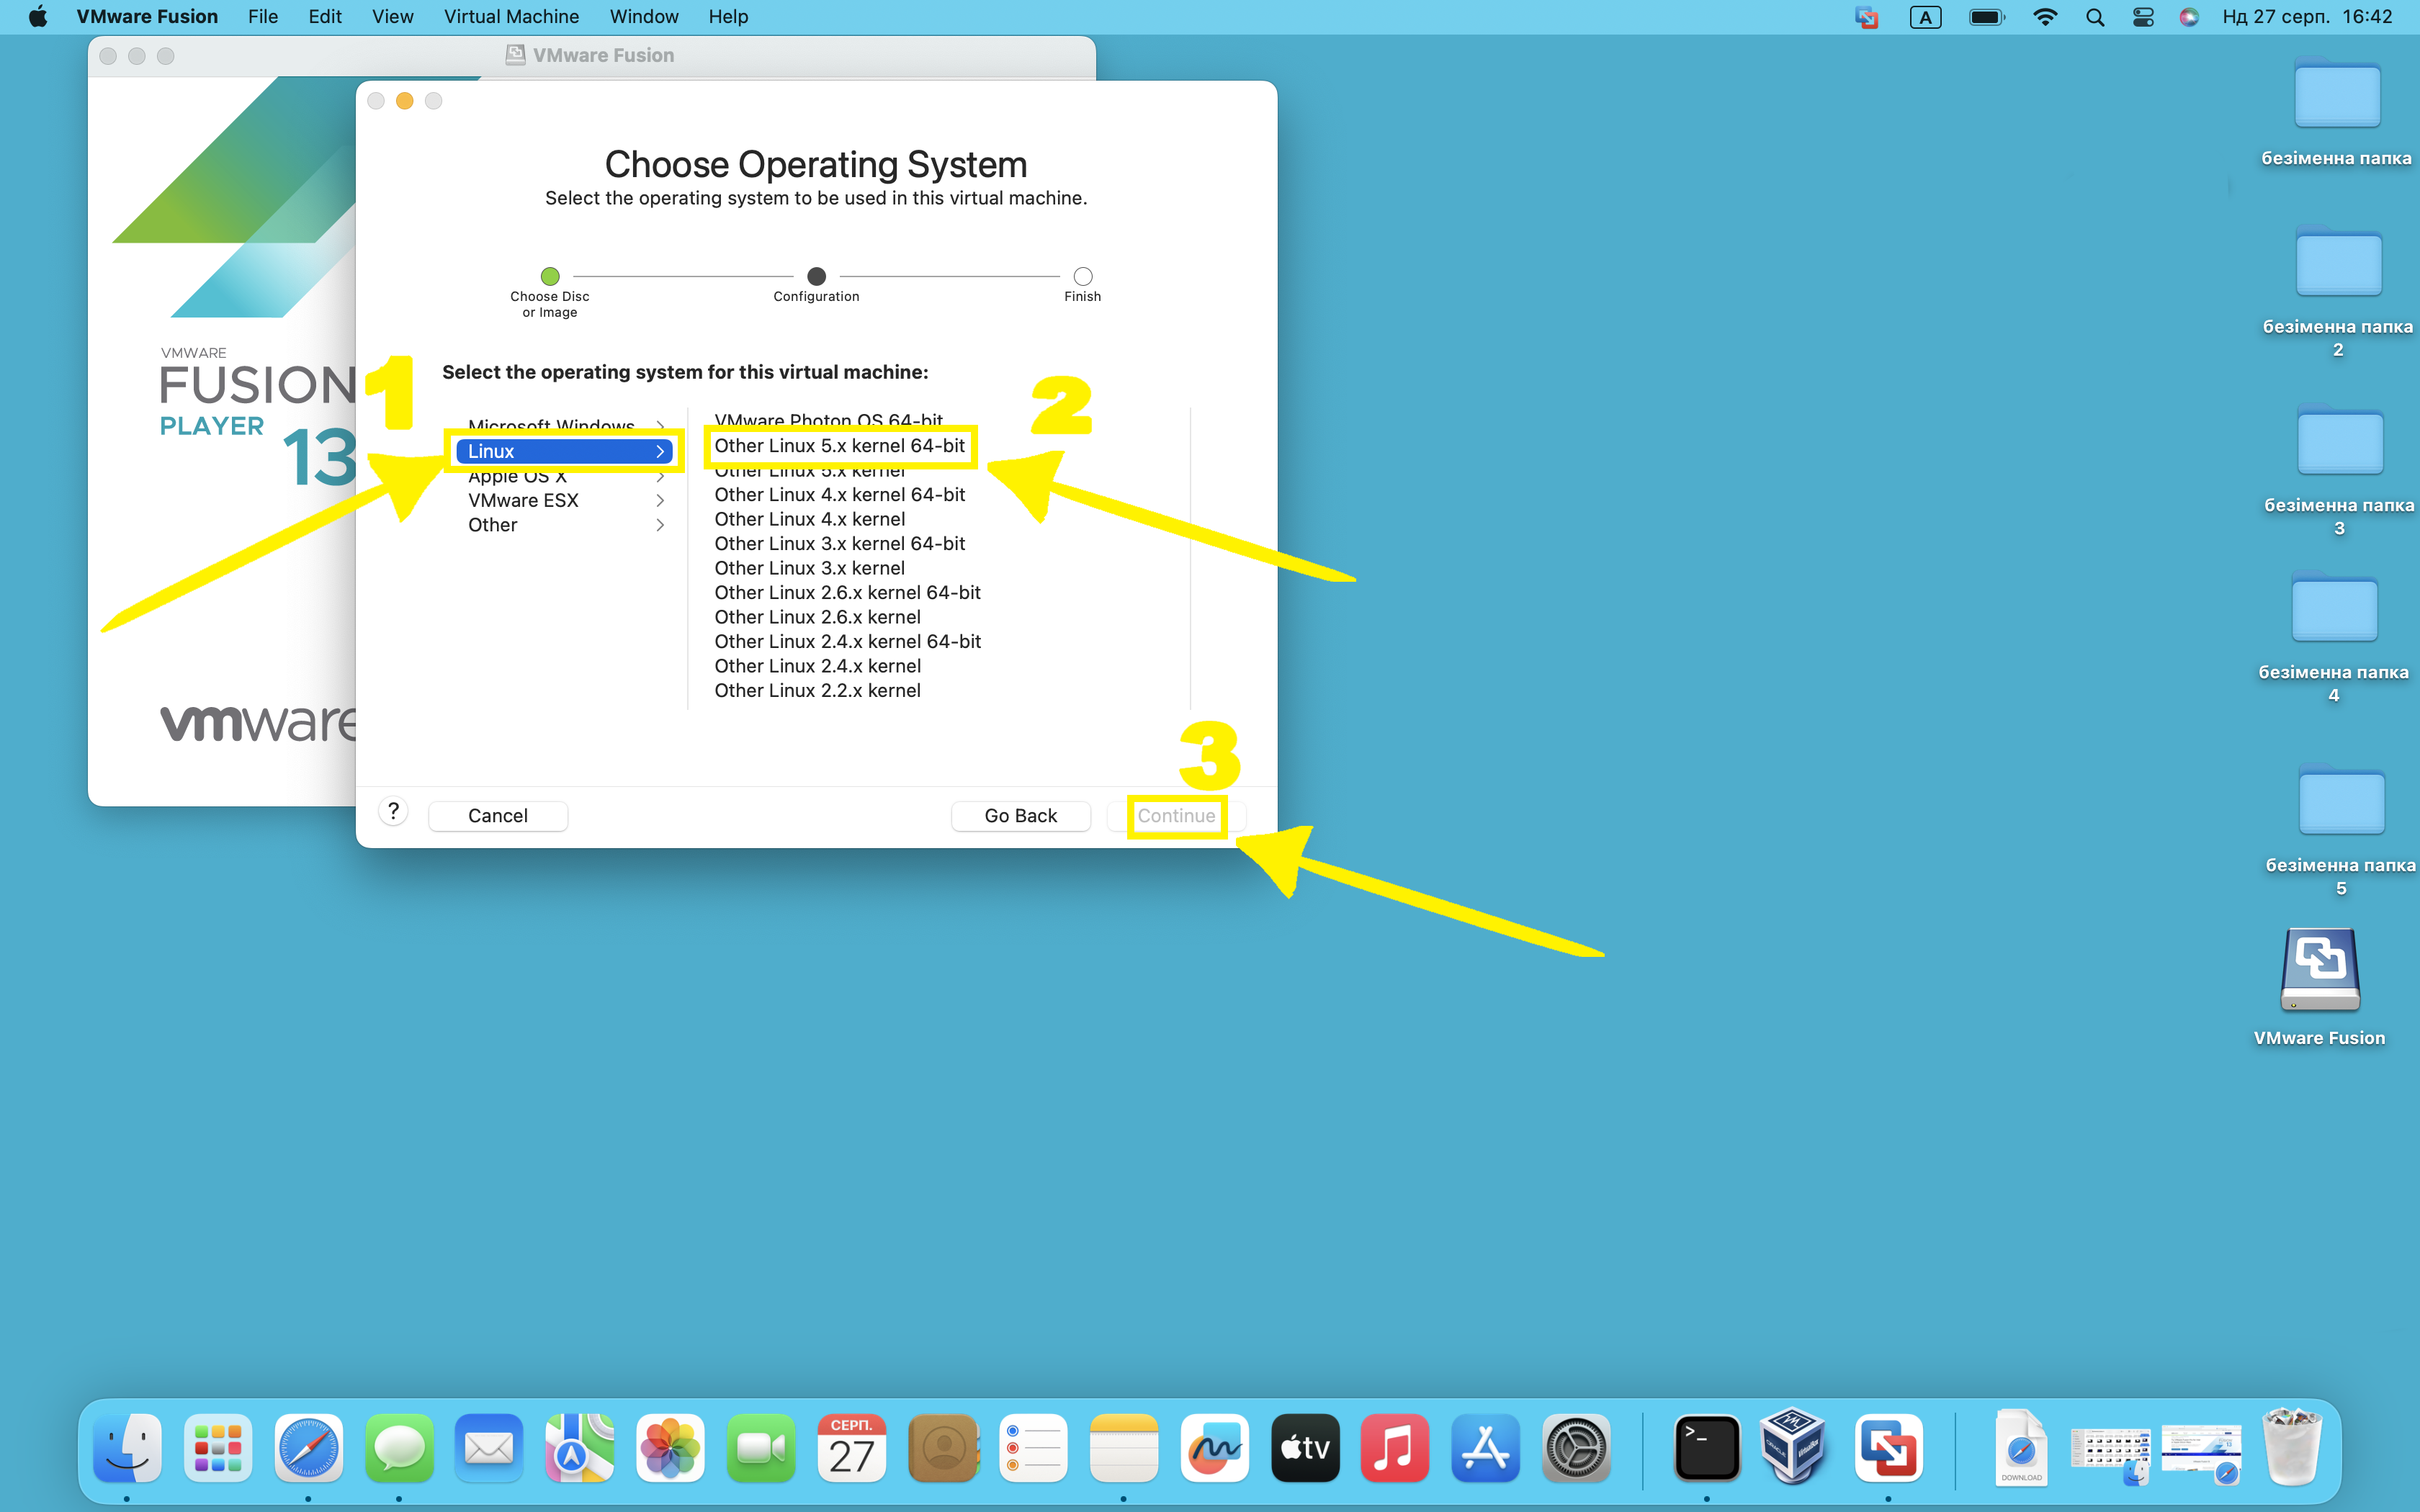Select Other Linux 3.x kernel 64-bit
The image size is (2420, 1512).
click(x=840, y=544)
